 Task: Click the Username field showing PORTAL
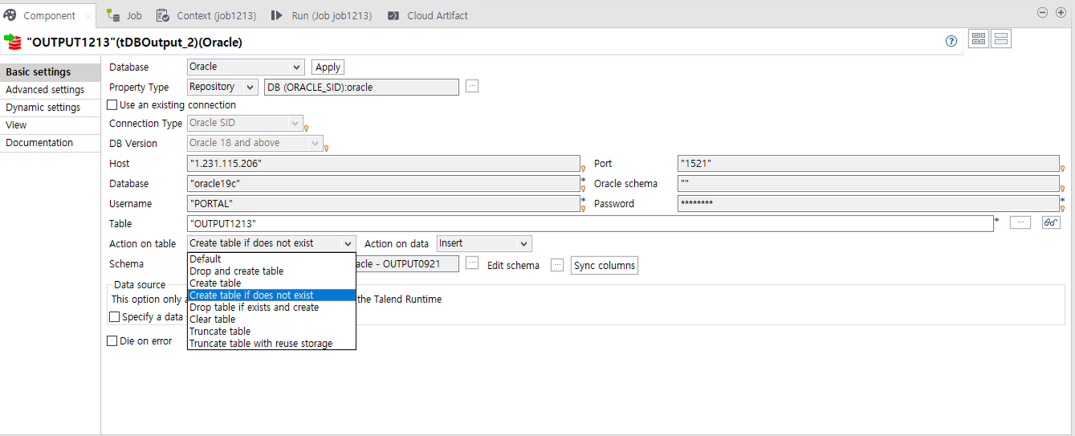point(383,204)
